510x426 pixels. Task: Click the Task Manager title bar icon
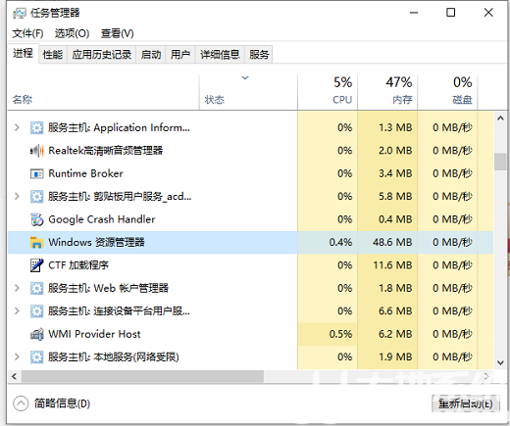pyautogui.click(x=20, y=13)
